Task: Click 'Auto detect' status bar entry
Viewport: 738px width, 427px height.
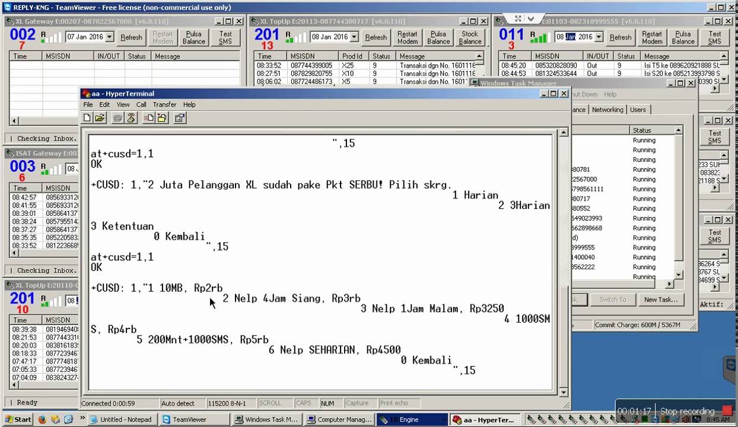Action: click(x=182, y=403)
